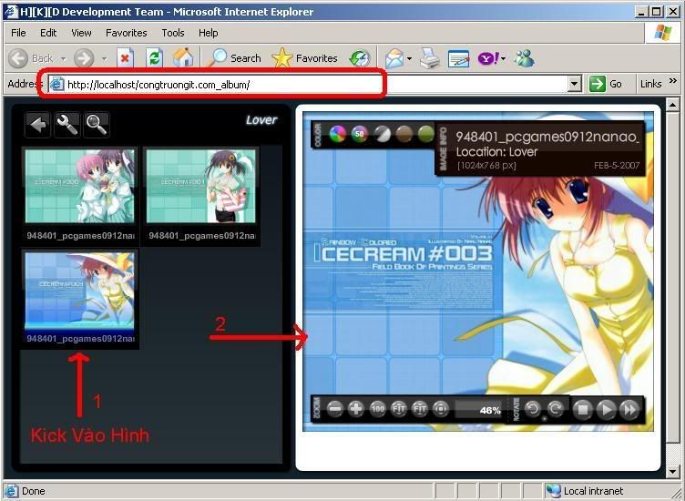This screenshot has height=501, width=685.
Task: Click the 46% zoom level bar
Action: point(478,410)
